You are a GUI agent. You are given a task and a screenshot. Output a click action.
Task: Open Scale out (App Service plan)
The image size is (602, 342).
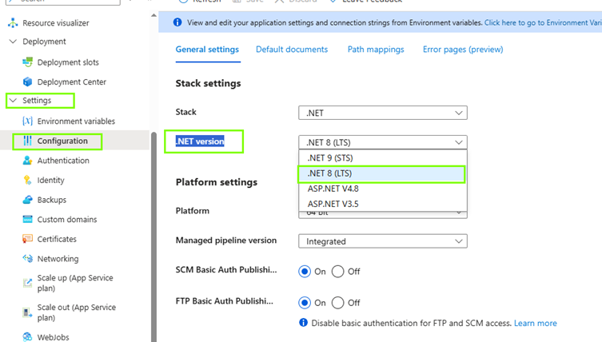pos(77,312)
